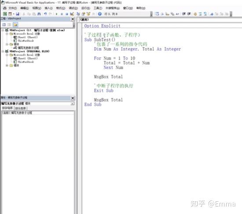242x214 pixels.
Task: Click the Complete Word A+ icon
Action: point(177,14)
